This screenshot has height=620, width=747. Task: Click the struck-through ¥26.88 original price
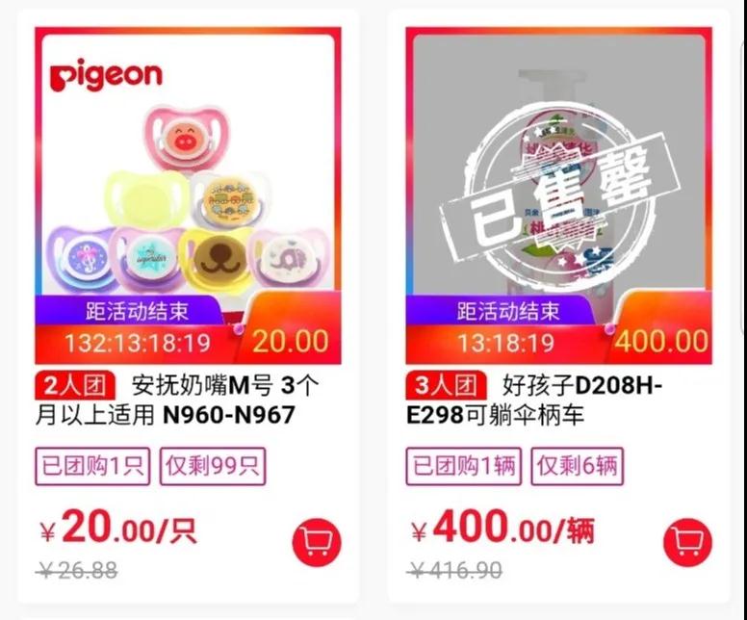click(x=78, y=570)
